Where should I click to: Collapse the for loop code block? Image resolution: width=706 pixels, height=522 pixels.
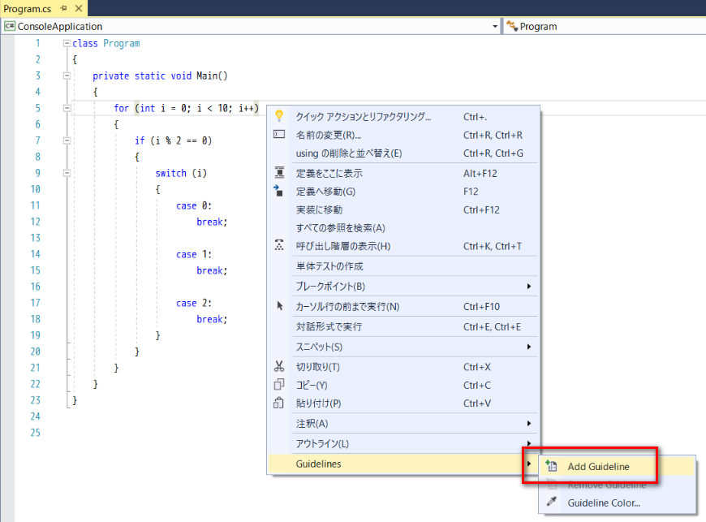point(66,107)
